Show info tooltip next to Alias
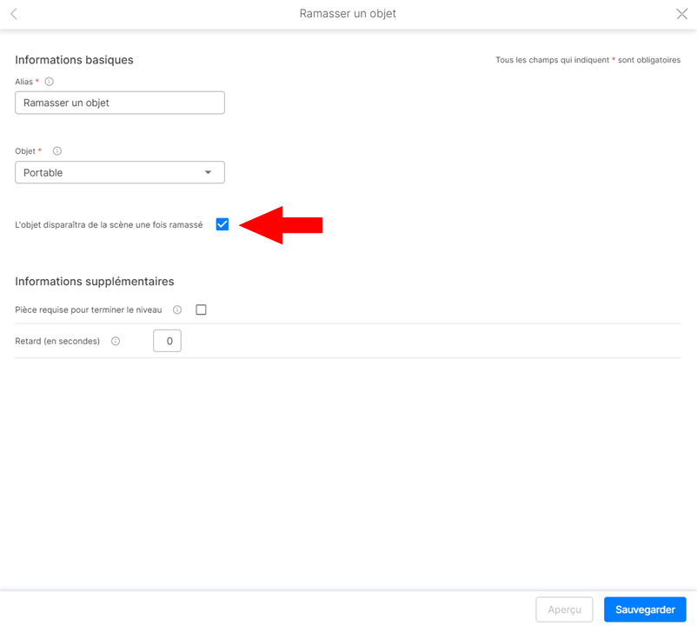This screenshot has height=626, width=697. (49, 82)
